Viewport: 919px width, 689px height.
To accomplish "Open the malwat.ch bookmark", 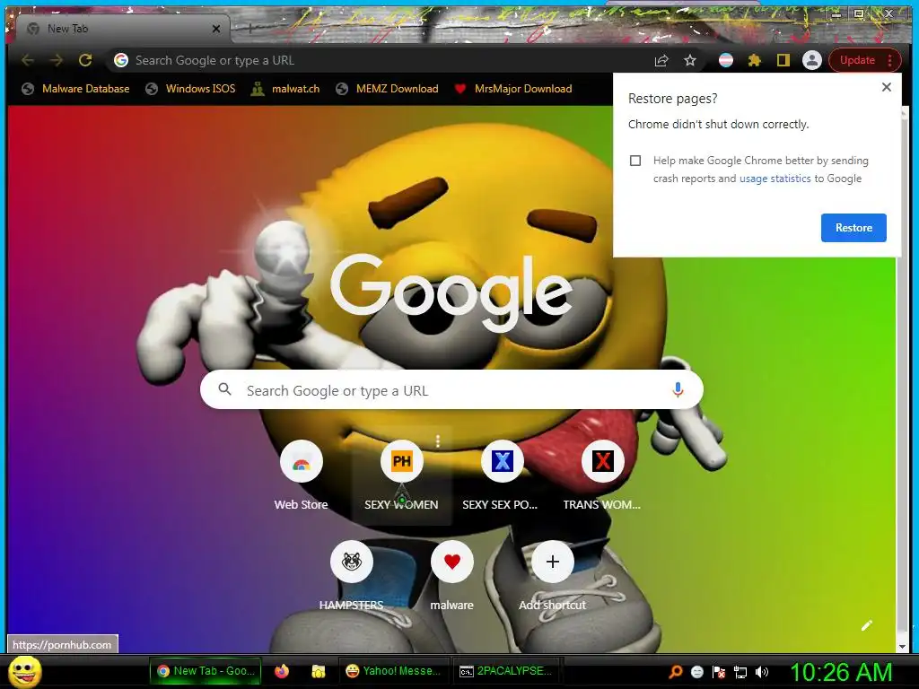I will tap(285, 89).
